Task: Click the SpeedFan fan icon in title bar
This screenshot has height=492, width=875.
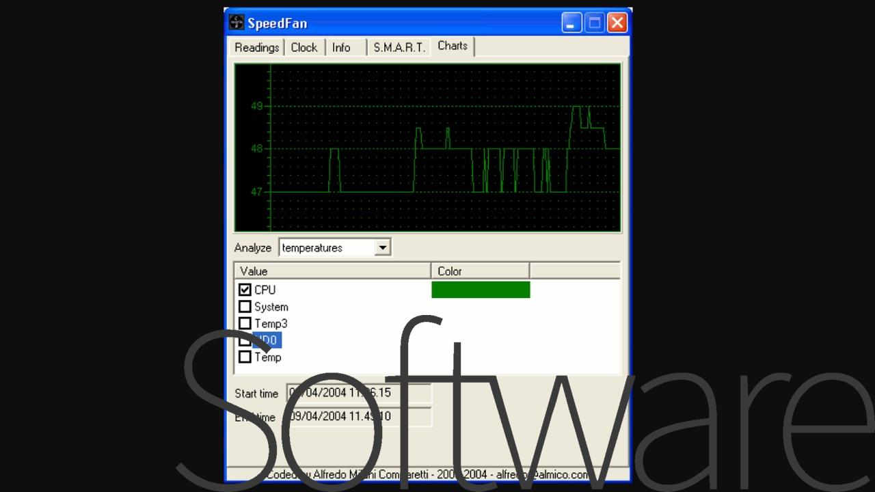Action: (x=237, y=23)
